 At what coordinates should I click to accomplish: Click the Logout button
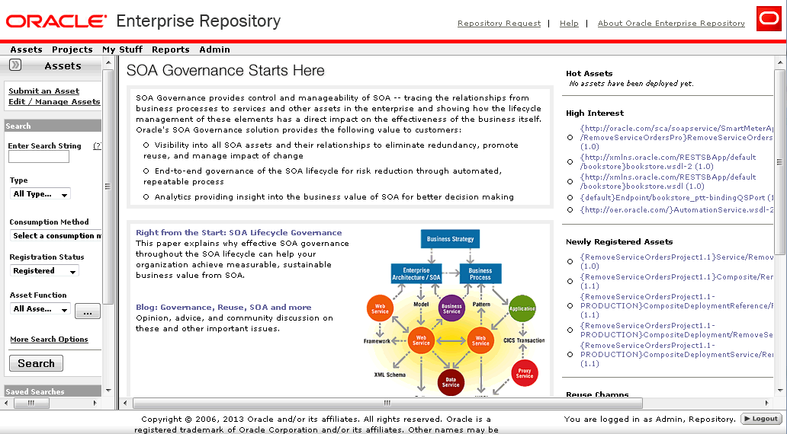(761, 419)
